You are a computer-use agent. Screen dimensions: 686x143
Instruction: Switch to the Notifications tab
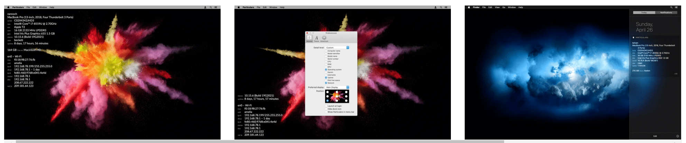coord(666,13)
